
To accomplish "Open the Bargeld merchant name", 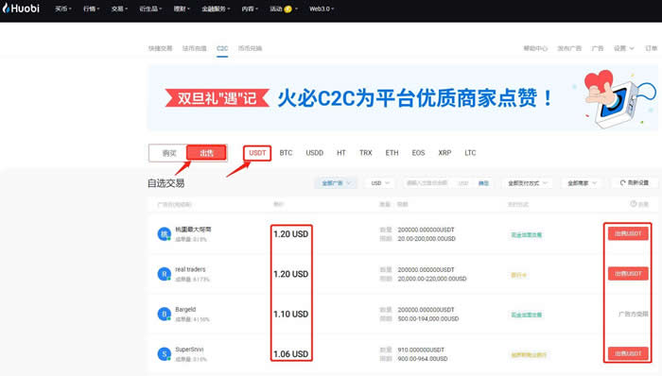I will click(x=185, y=310).
